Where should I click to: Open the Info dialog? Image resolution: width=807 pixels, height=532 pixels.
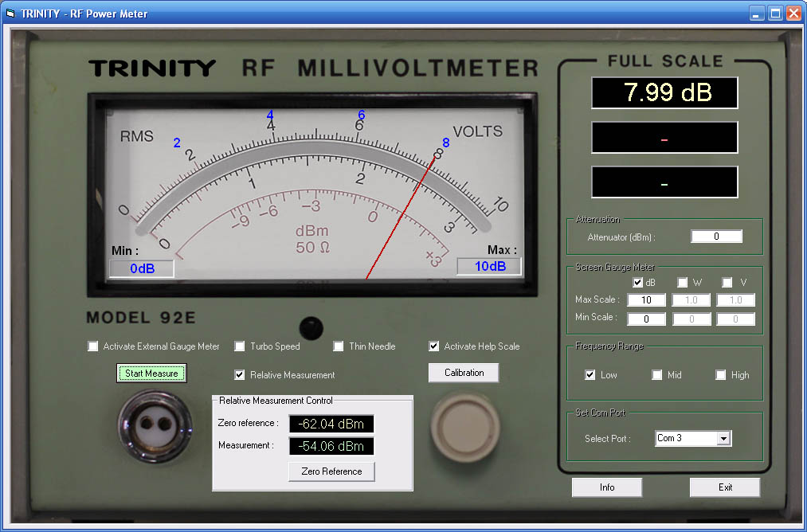607,487
